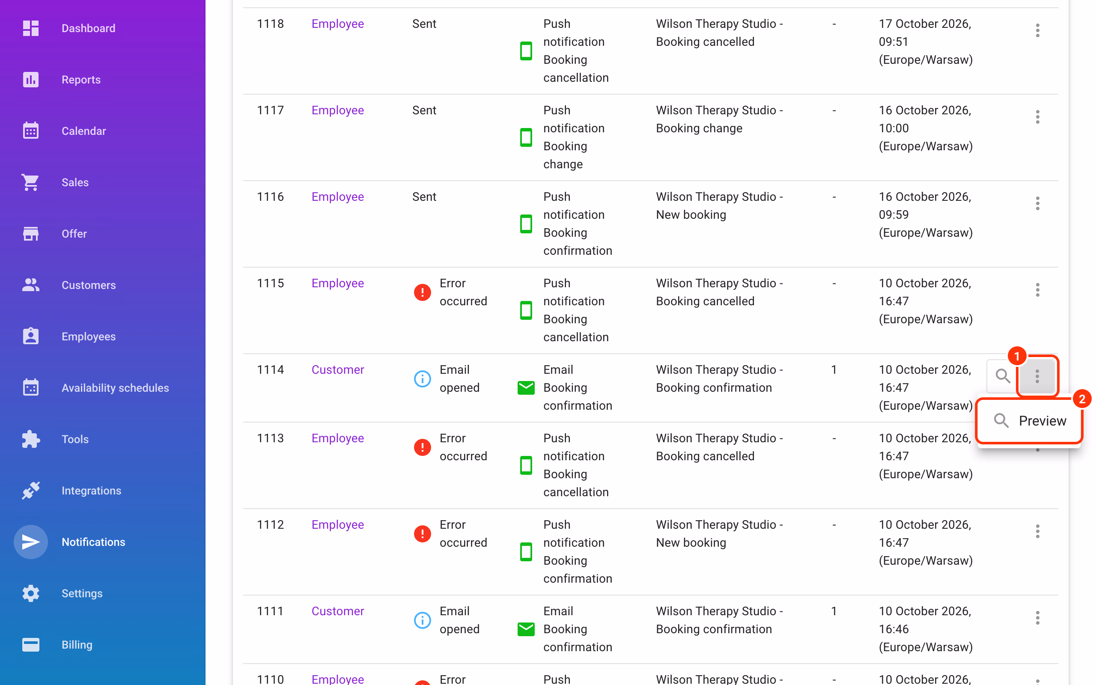
Task: Click magnifier preview icon in row 1114
Action: coord(1003,376)
